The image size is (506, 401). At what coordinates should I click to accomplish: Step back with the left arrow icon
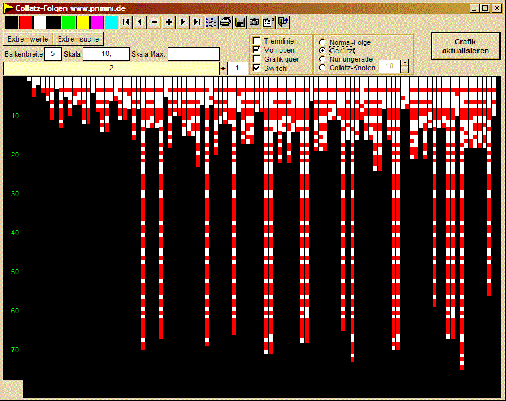140,22
